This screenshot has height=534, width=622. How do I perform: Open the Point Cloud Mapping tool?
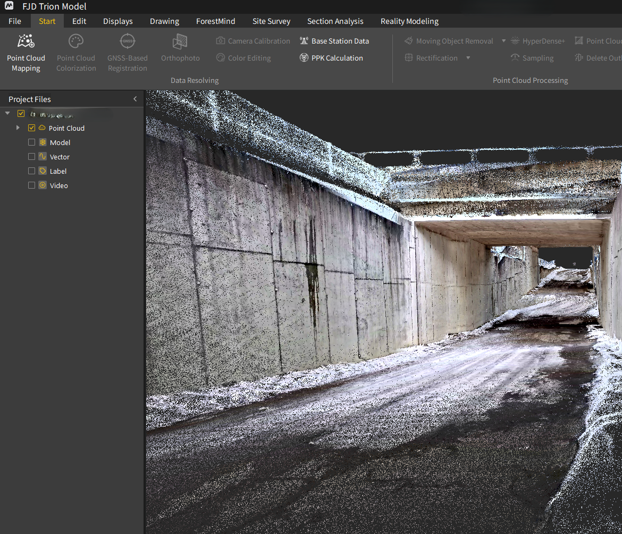coord(26,53)
